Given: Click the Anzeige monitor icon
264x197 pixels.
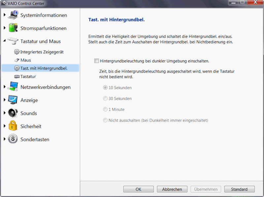Looking at the screenshot, I should tap(13, 100).
